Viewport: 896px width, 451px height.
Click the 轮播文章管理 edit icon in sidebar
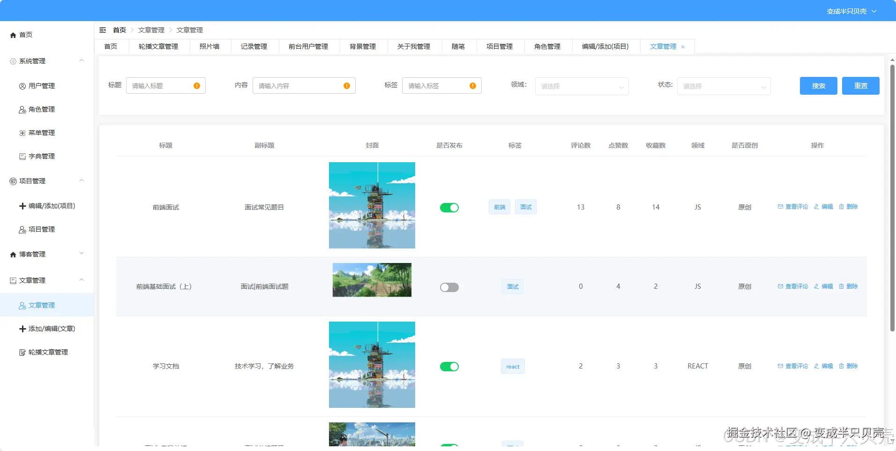22,353
